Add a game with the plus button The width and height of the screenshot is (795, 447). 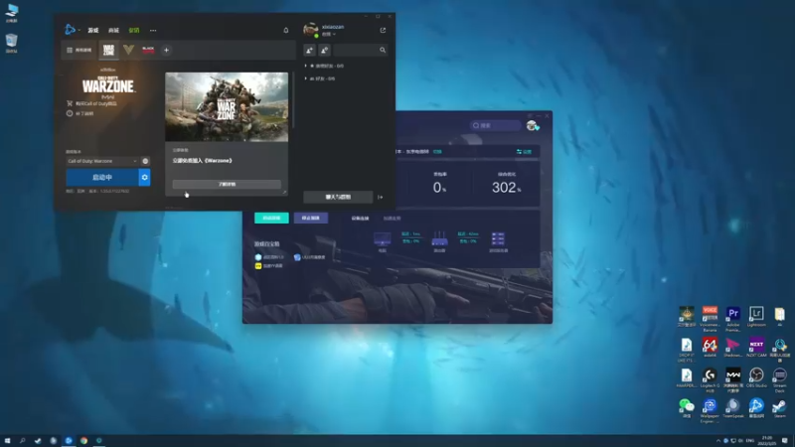(x=166, y=51)
